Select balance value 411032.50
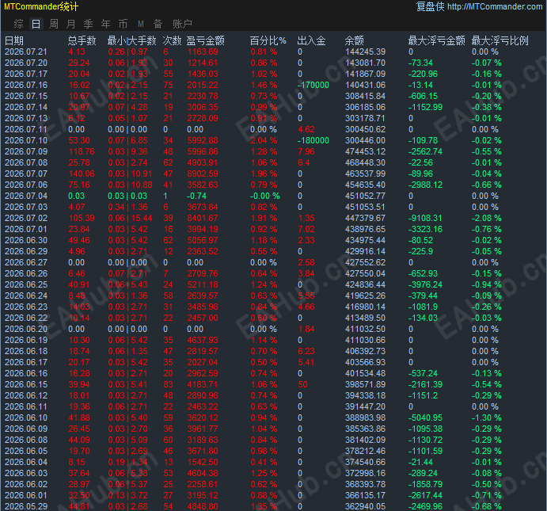The height and width of the screenshot is (511, 547). tap(365, 329)
